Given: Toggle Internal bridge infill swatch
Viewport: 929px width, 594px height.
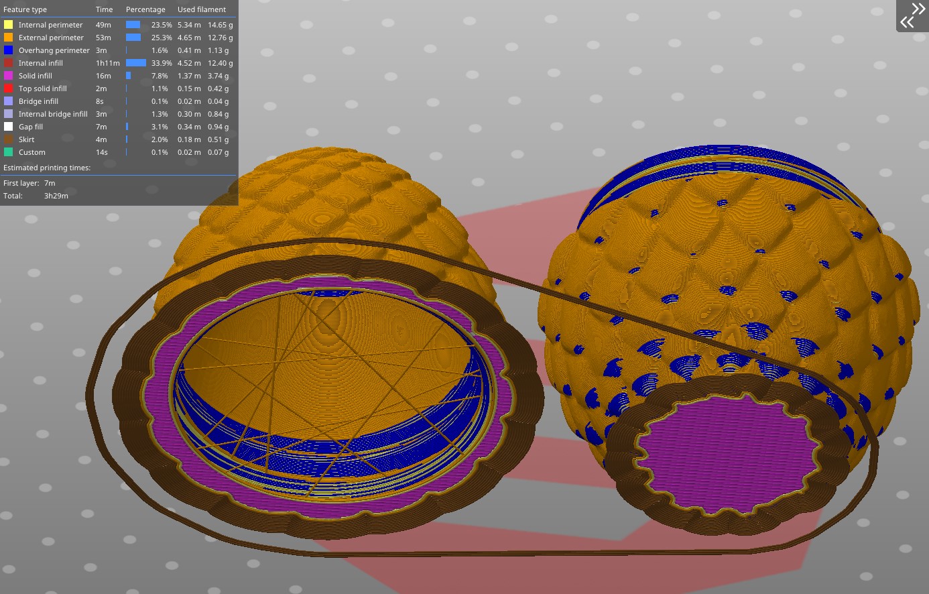Looking at the screenshot, I should (x=8, y=114).
